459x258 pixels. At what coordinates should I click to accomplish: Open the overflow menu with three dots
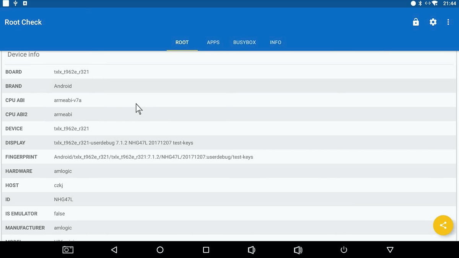pyautogui.click(x=448, y=22)
